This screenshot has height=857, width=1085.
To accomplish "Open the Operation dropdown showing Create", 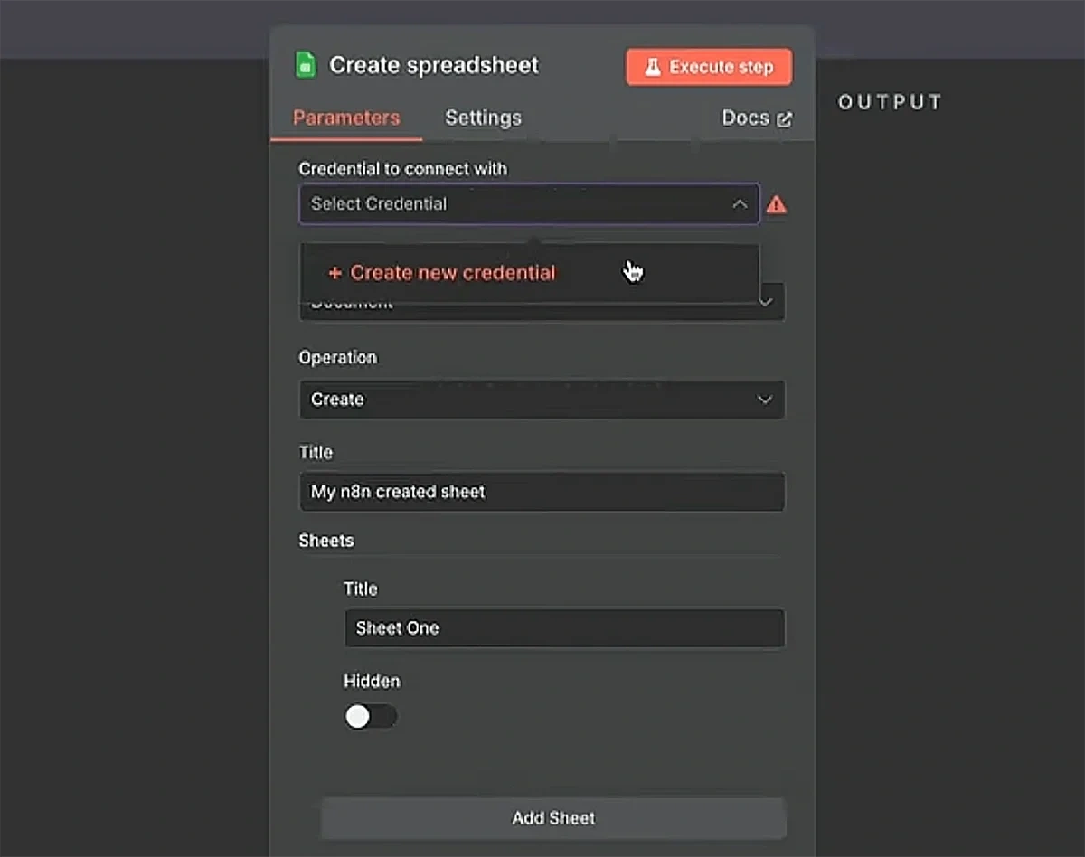I will 542,399.
